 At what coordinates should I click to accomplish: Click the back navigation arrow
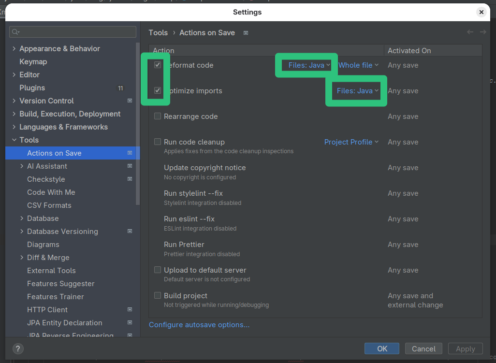[470, 32]
